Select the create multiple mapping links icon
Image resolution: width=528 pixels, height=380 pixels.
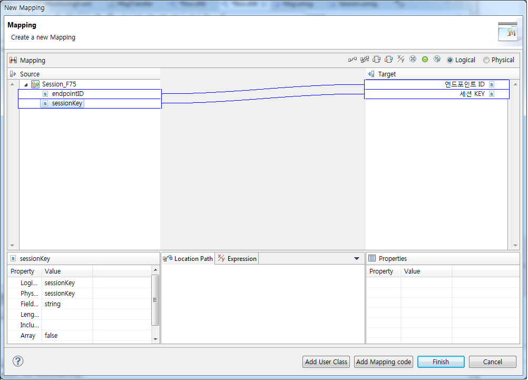[x=364, y=59]
